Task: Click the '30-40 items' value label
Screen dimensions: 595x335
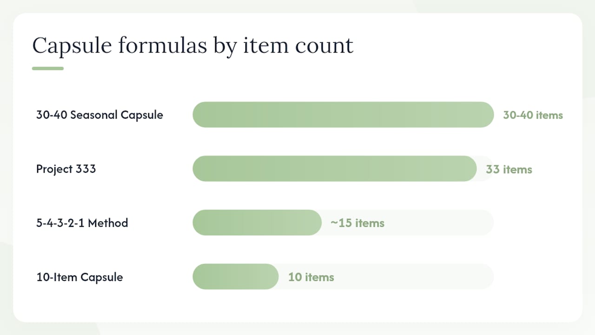Action: 533,115
